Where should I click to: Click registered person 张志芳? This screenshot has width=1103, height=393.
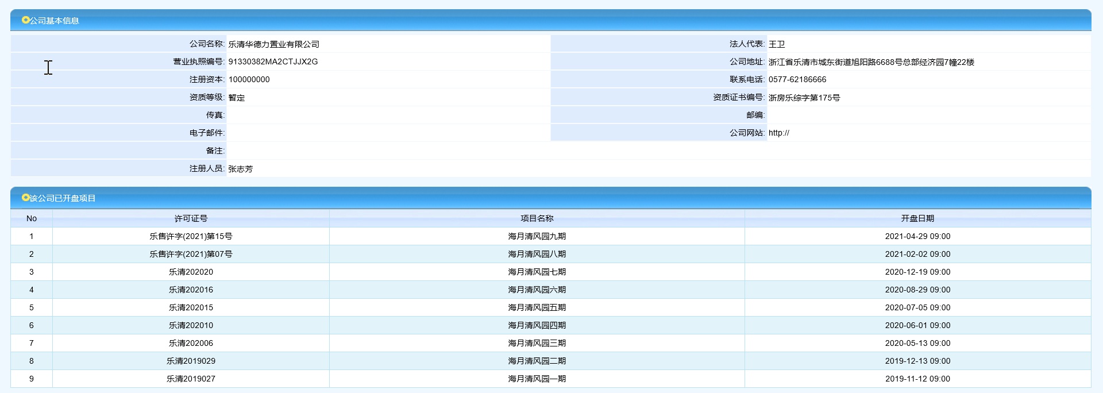[x=240, y=169]
